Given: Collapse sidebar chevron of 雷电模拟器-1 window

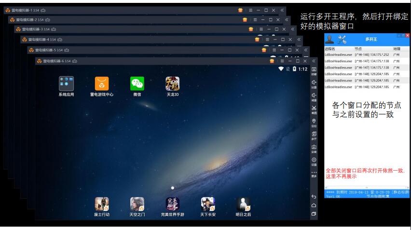Looking at the screenshot, I should [x=282, y=10].
